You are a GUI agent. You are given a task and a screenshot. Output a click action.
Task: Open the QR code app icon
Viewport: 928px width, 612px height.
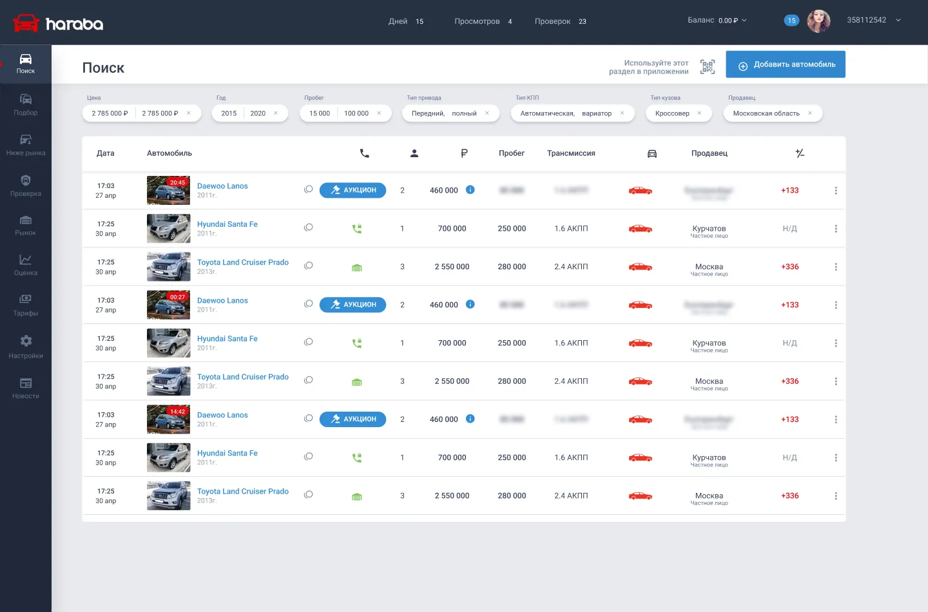tap(708, 67)
